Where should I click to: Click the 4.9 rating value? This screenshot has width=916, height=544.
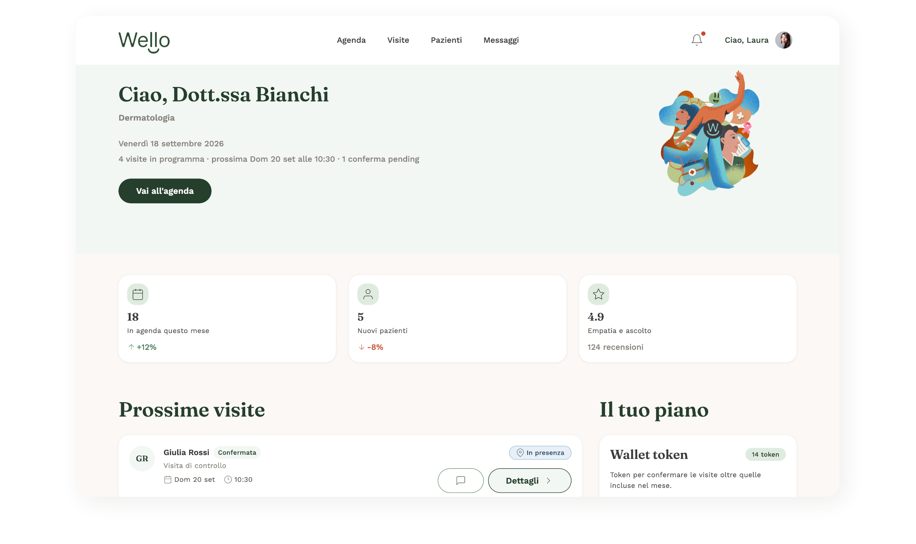point(596,317)
